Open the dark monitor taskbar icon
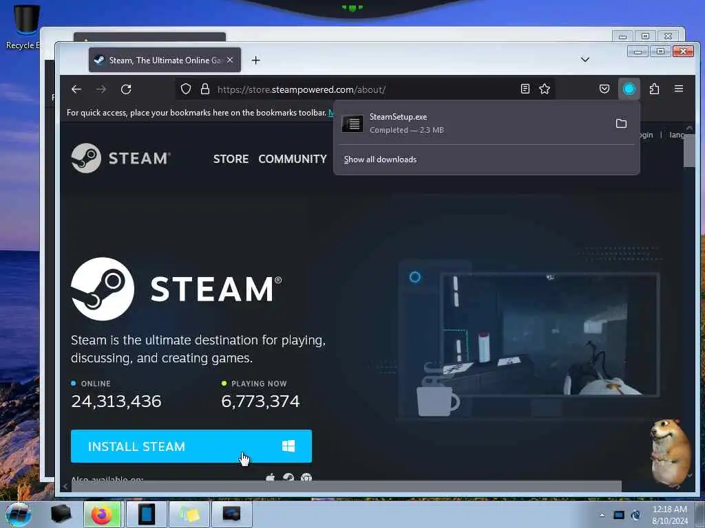 tap(231, 514)
